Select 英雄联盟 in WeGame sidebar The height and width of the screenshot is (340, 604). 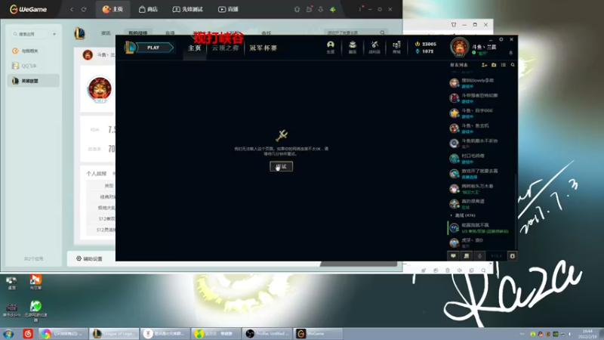pyautogui.click(x=33, y=81)
